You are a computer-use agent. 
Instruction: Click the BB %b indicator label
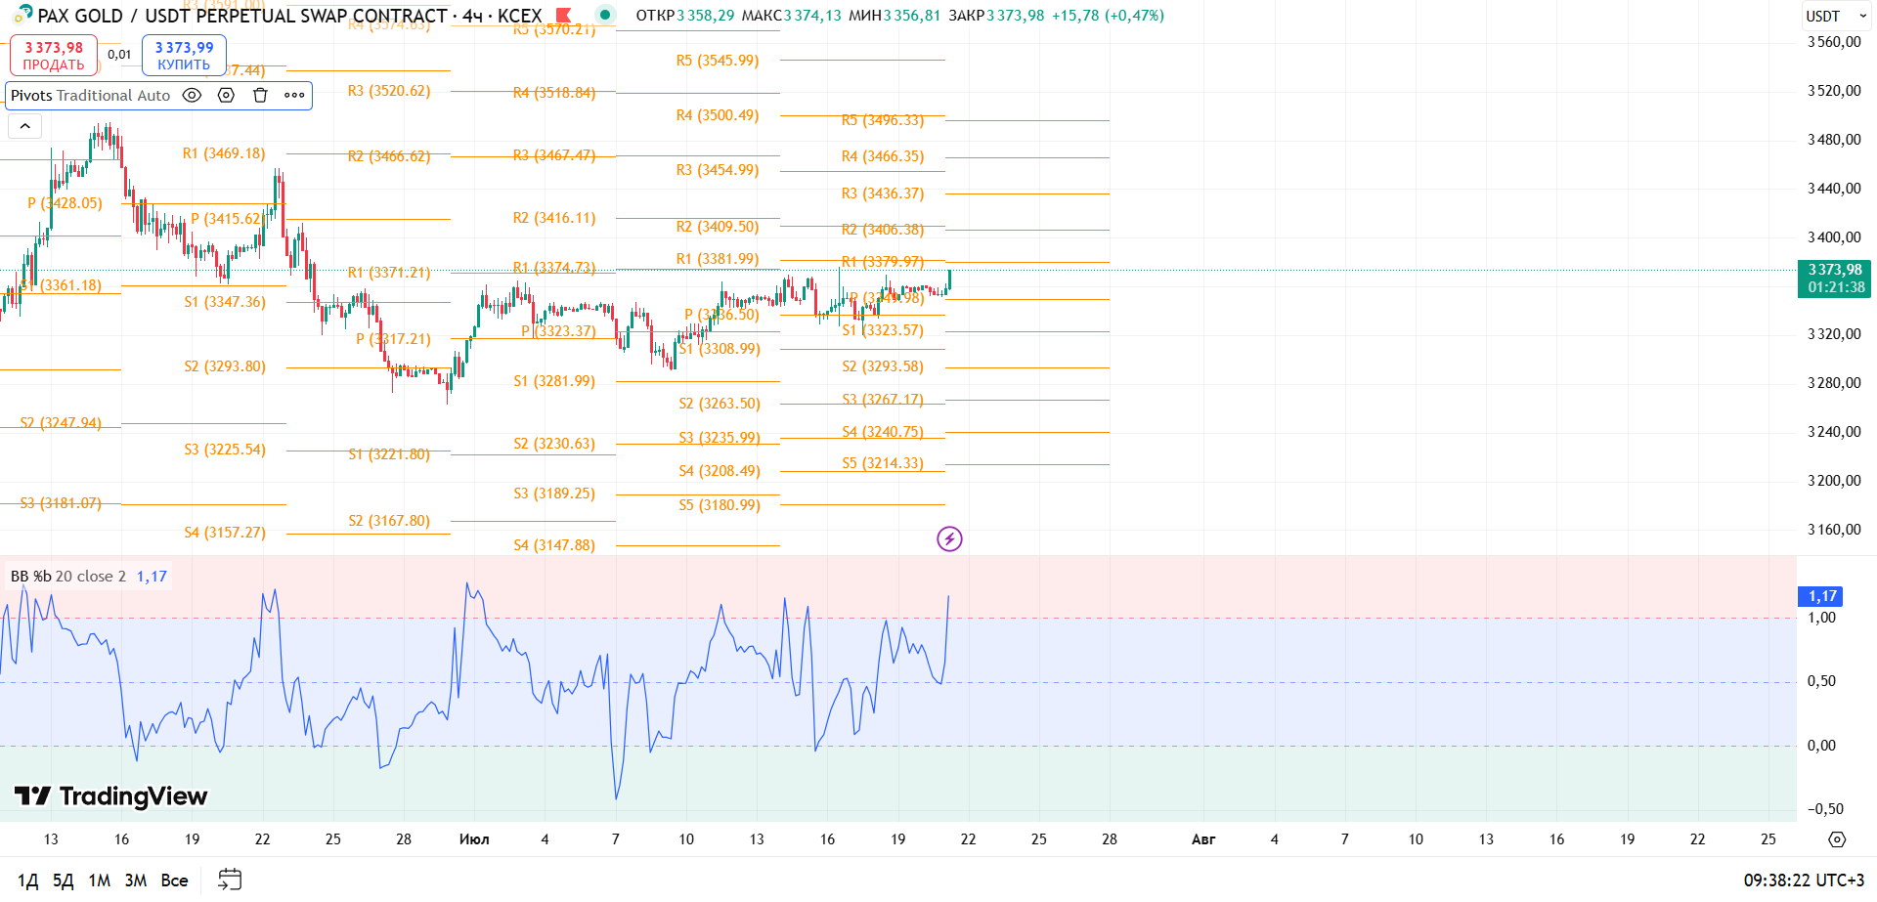point(68,577)
